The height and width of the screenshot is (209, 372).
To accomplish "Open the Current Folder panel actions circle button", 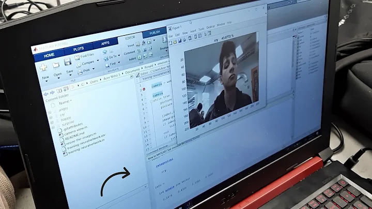I will point(131,77).
